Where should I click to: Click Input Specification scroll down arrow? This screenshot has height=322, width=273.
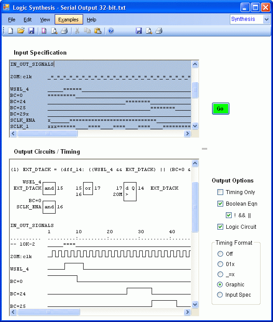click(195, 126)
